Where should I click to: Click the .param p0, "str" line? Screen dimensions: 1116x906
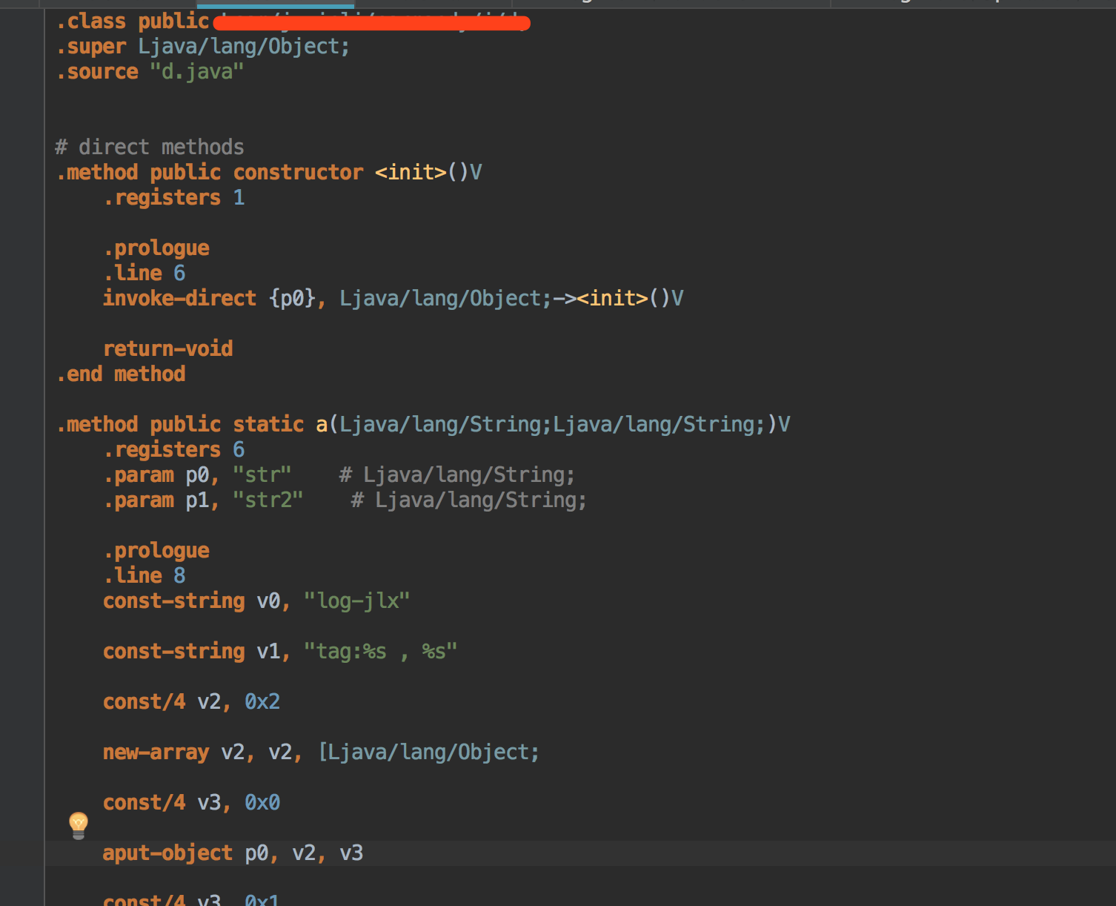coord(339,475)
